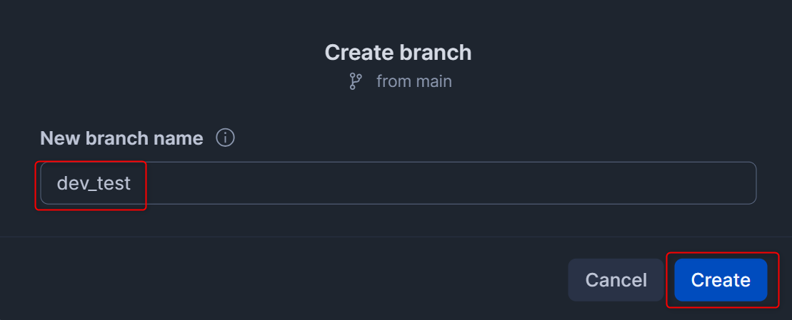792x320 pixels.
Task: Open the circled 'i' information icon
Action: point(226,138)
